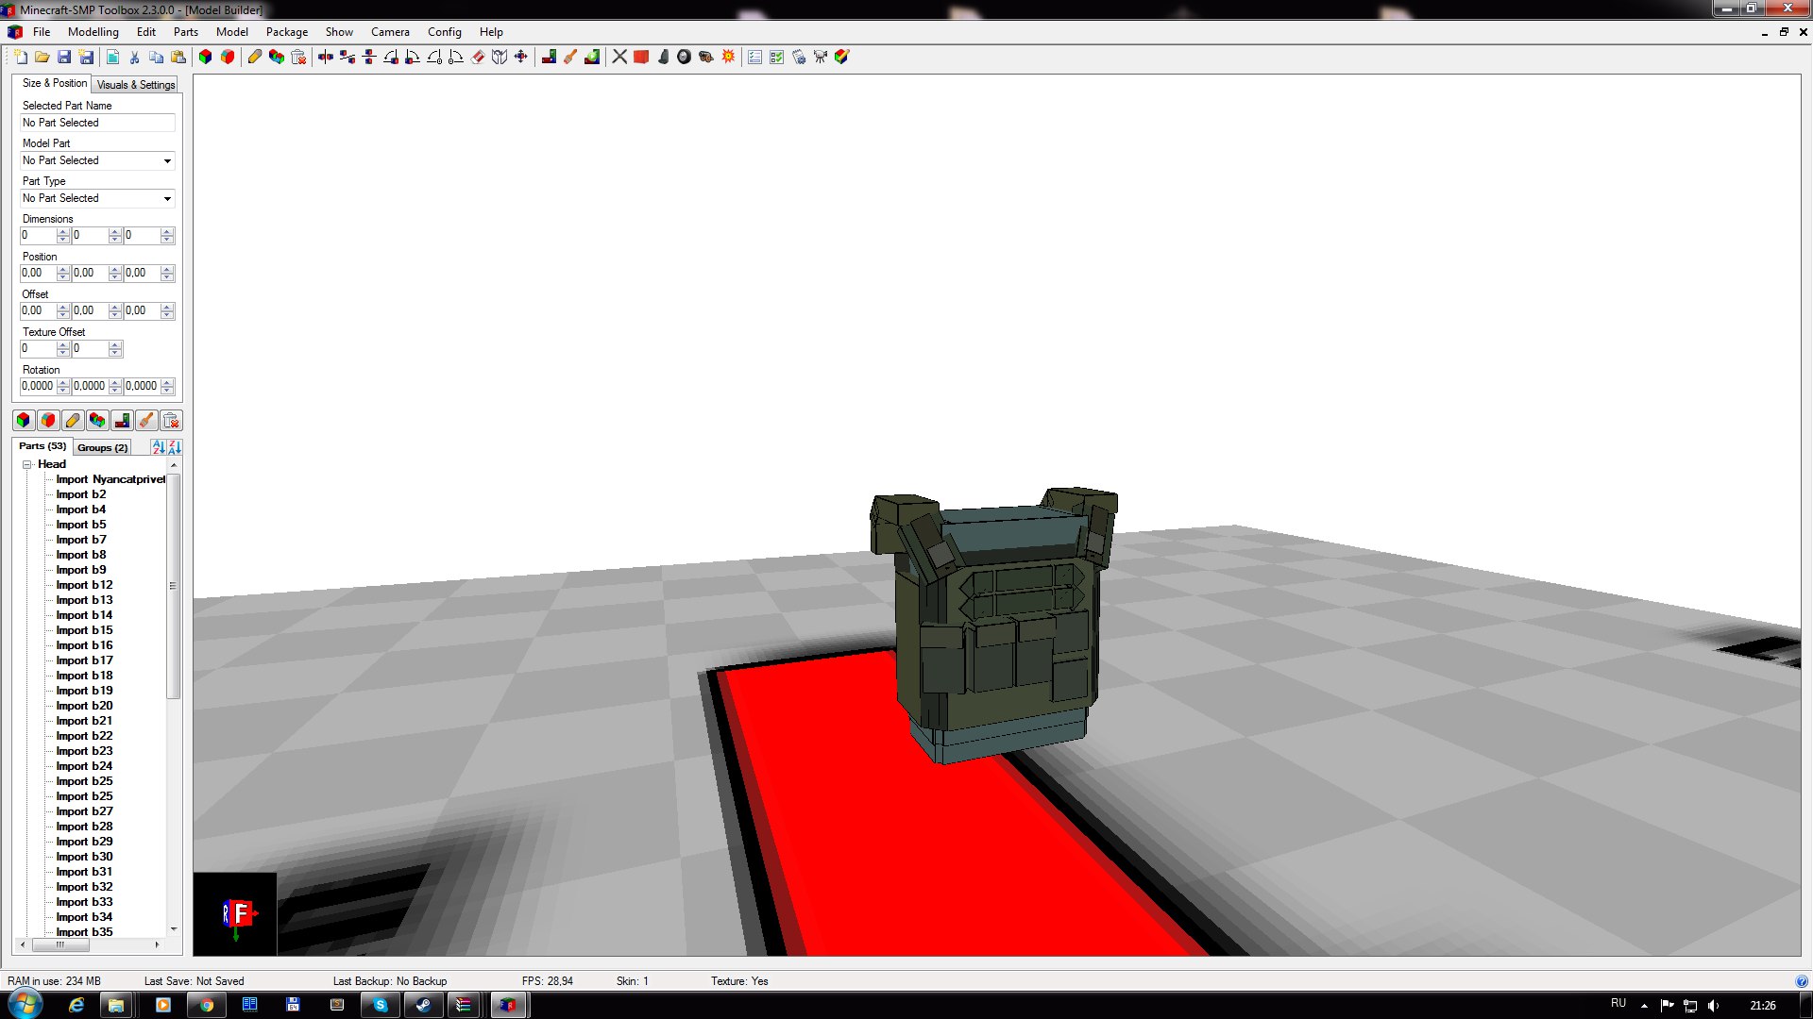The width and height of the screenshot is (1813, 1019).
Task: Select Import b12 in parts tree
Action: pyautogui.click(x=84, y=585)
